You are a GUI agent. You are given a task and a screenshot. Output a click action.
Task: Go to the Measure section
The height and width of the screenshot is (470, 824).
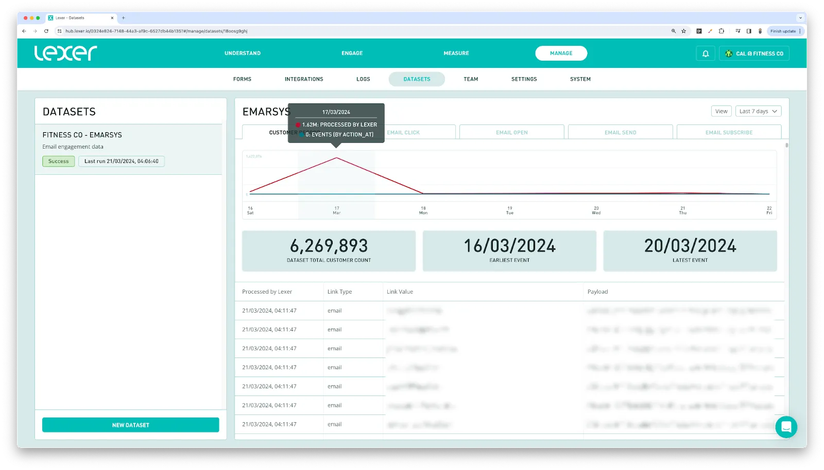456,53
